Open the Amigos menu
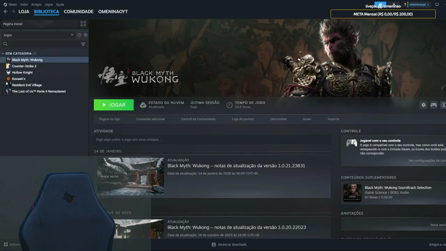The height and width of the screenshot is (251, 446). (x=36, y=5)
